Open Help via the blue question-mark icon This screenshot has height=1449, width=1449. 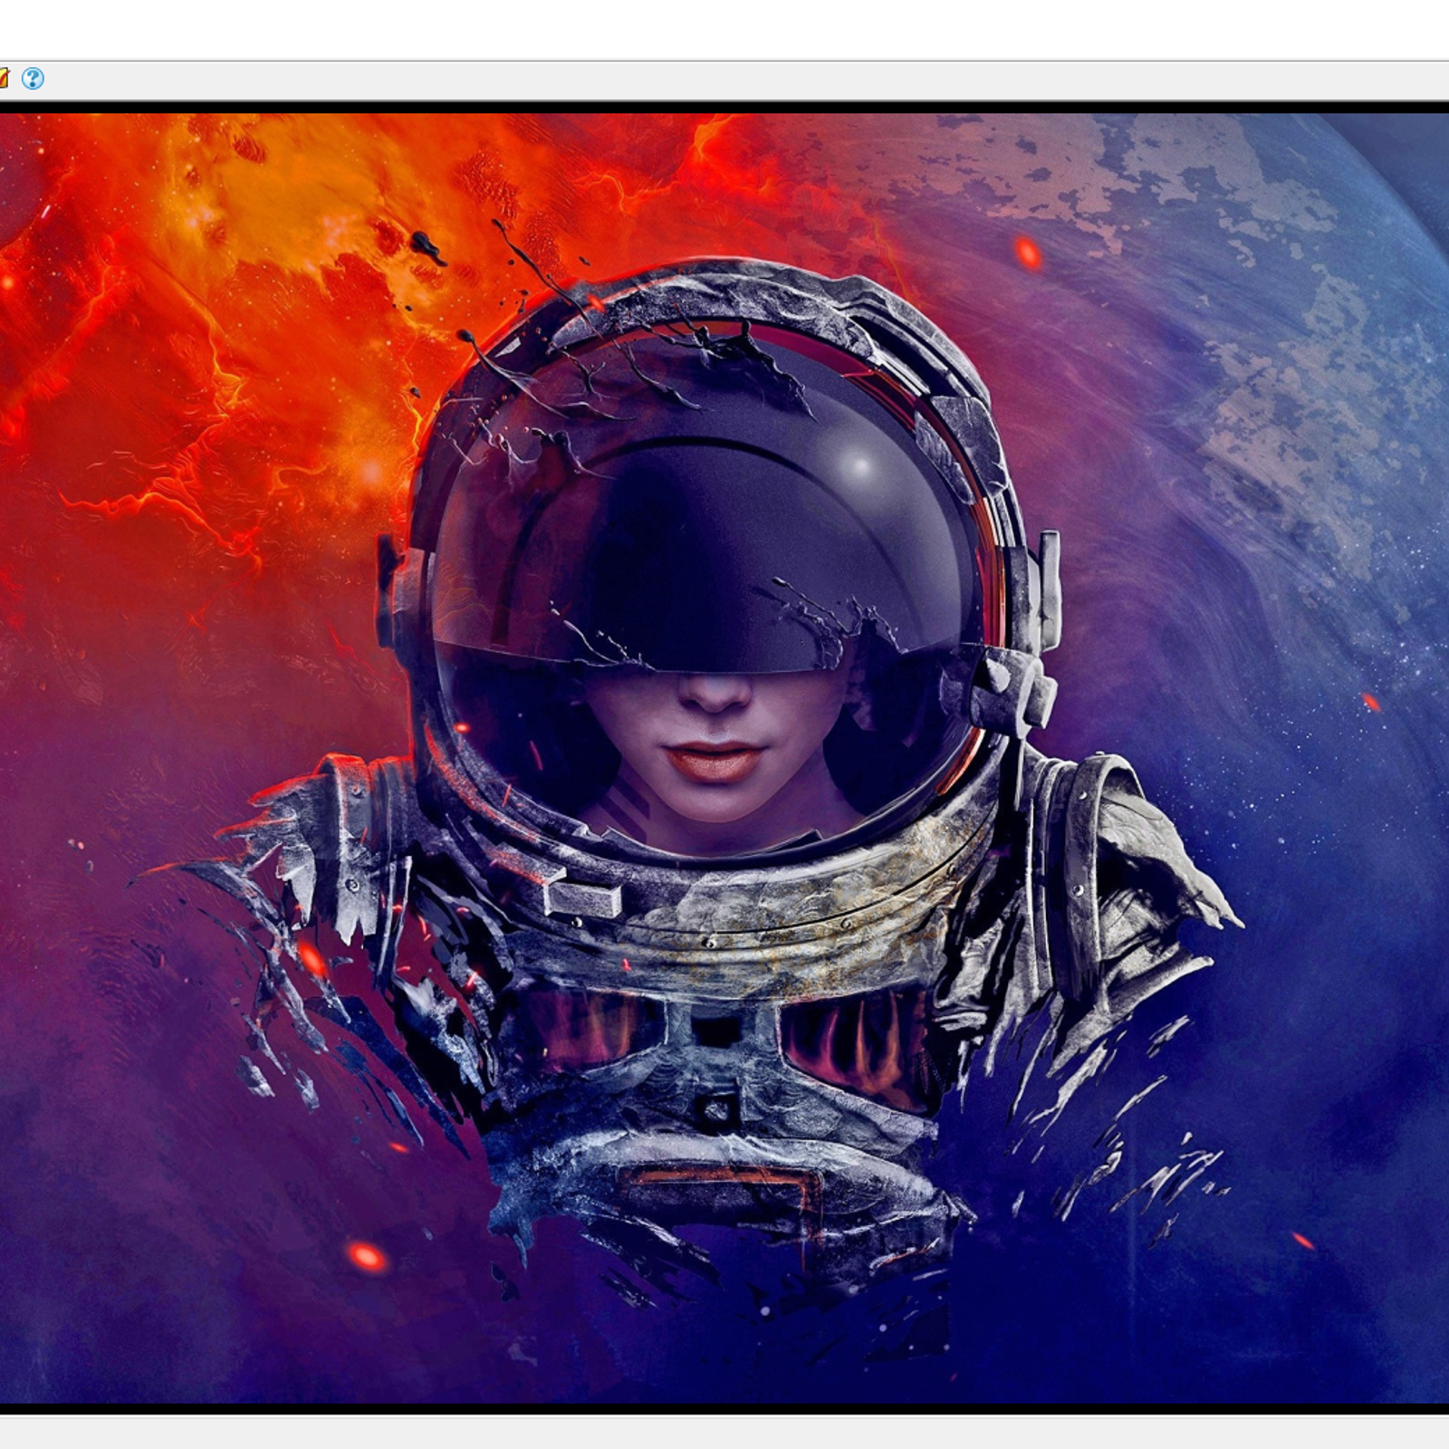click(33, 79)
